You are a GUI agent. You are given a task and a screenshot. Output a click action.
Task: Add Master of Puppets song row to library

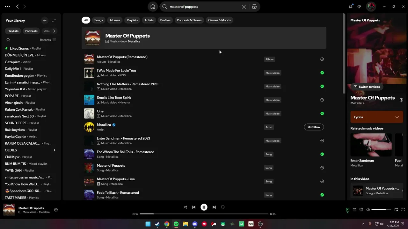click(322, 168)
